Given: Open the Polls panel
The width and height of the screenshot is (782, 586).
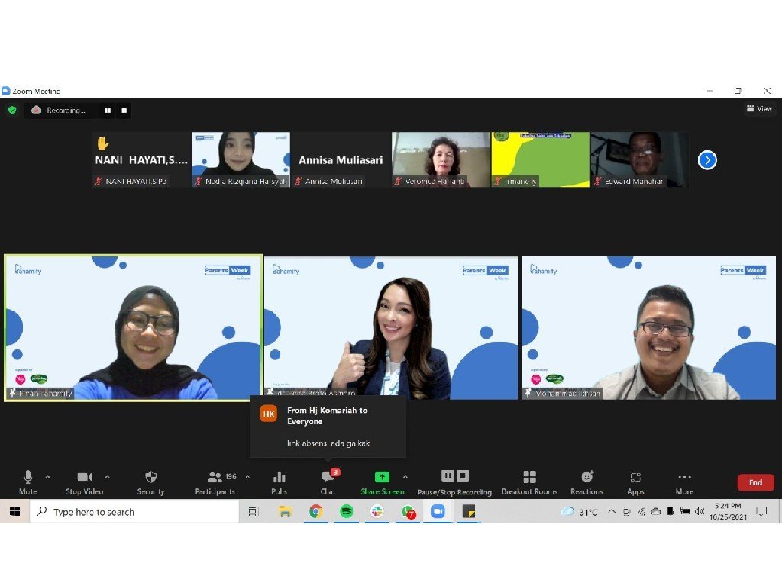Looking at the screenshot, I should (x=279, y=481).
